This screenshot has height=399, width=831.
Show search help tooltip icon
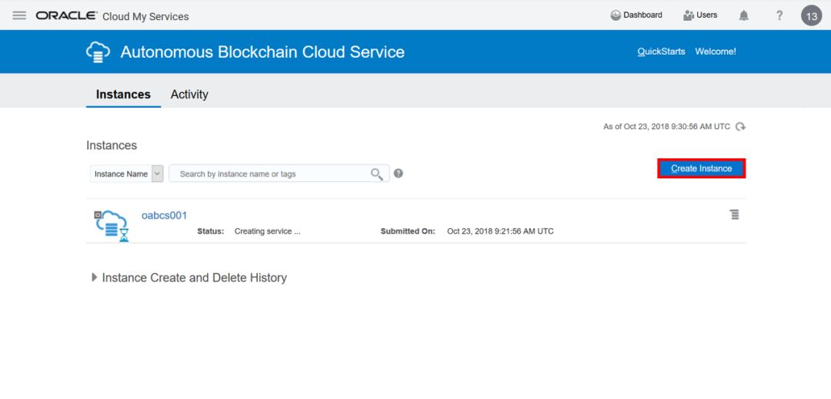[398, 174]
